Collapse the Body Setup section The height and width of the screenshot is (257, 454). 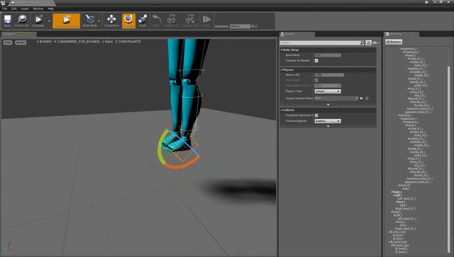coord(282,50)
